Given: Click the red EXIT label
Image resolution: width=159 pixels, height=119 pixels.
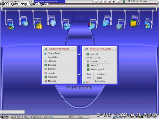Looking at the screenshot, I should [88, 83].
